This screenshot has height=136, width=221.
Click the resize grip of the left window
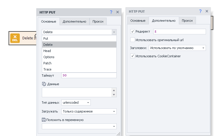[x=119, y=134]
